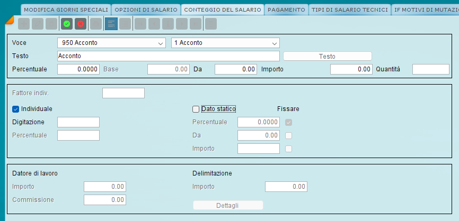Select the highlighted form view icon

click(x=111, y=24)
